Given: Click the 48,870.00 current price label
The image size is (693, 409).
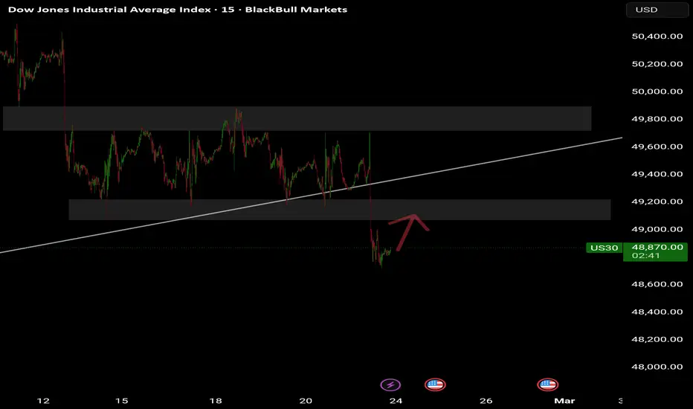Looking at the screenshot, I should pos(657,247).
